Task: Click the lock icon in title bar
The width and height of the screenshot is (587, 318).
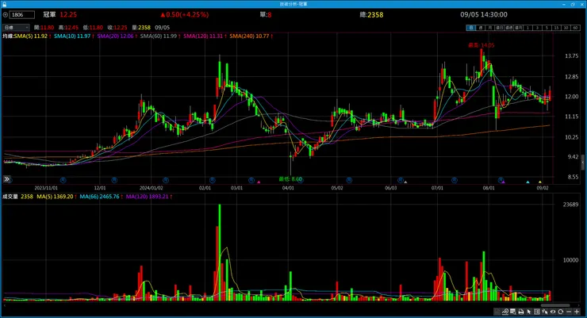Action: pyautogui.click(x=4, y=4)
